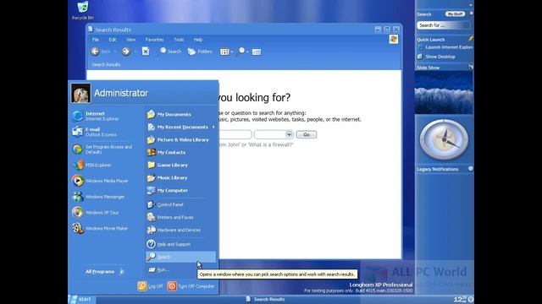
Task: Open the Help menu
Action: [197, 40]
